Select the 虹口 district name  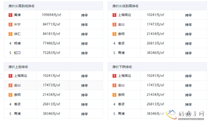[17, 53]
